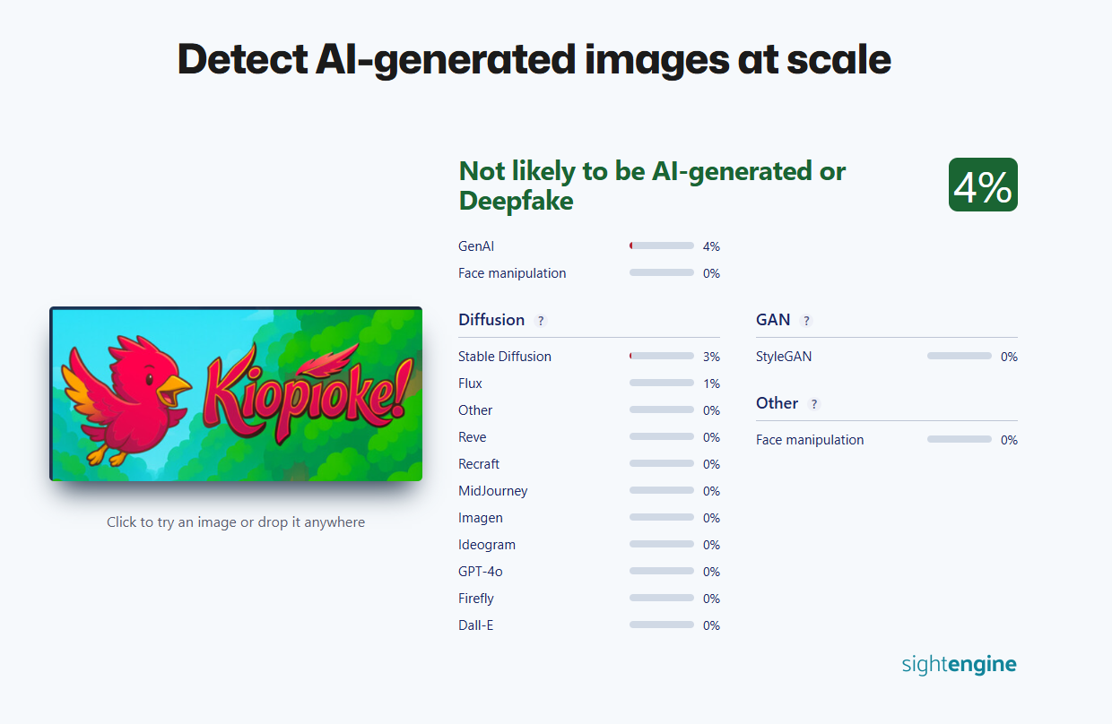Click the 'Flux' label

tap(470, 384)
